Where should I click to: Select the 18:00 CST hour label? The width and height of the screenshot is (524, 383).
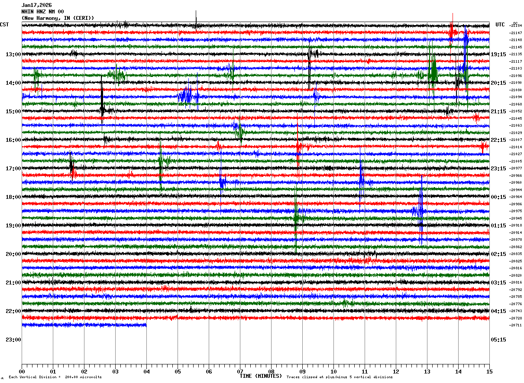click(x=13, y=197)
